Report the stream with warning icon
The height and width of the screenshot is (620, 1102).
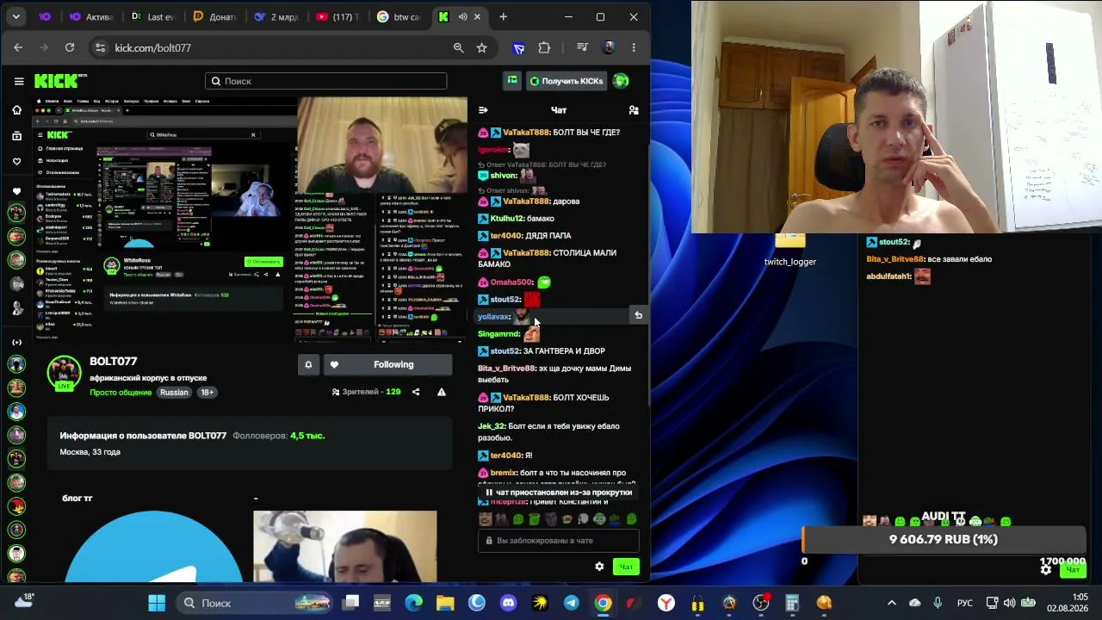click(442, 392)
